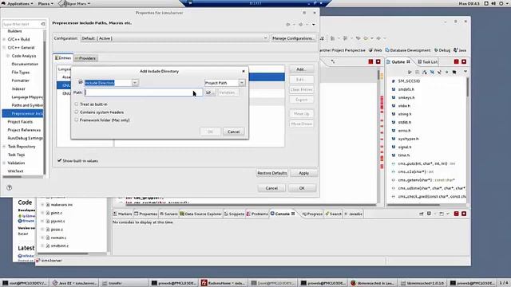Select time.h in Outline

(x=404, y=155)
